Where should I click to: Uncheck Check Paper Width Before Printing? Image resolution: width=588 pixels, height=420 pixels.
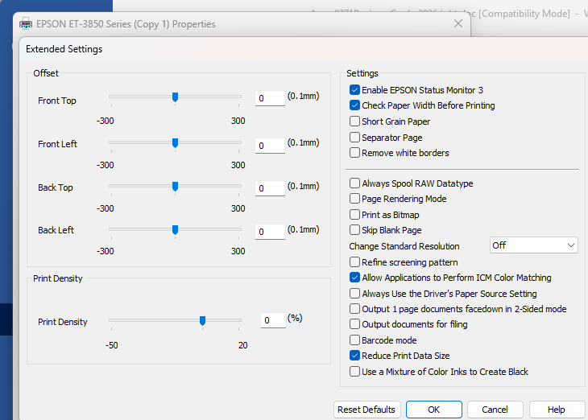355,105
